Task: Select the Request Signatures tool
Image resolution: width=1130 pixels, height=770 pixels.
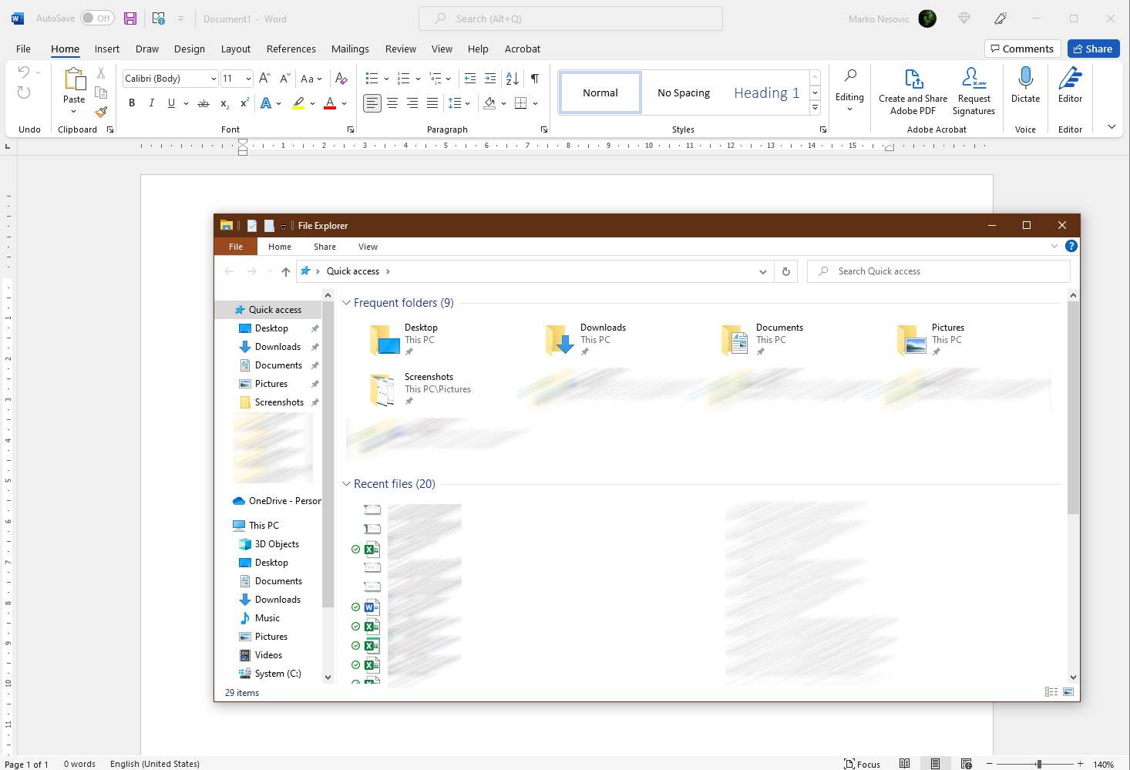Action: click(974, 89)
